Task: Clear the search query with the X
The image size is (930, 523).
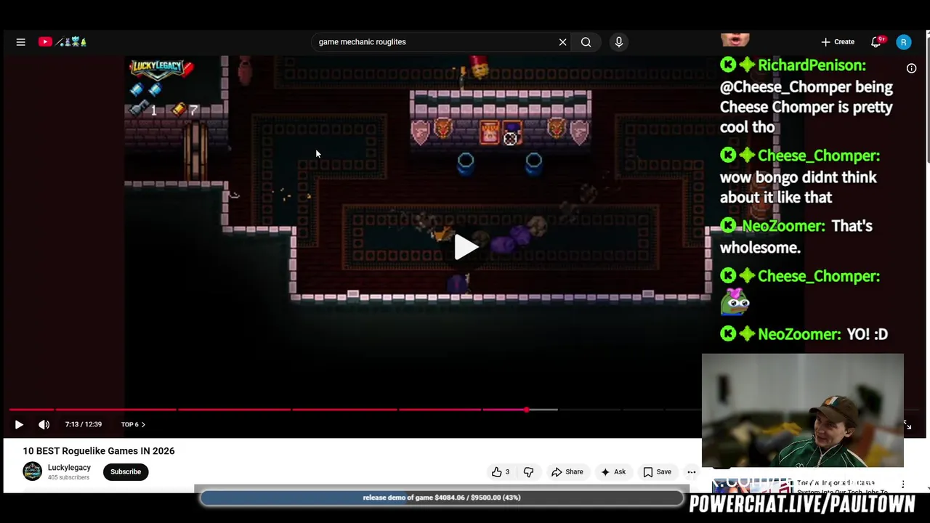Action: [x=562, y=42]
